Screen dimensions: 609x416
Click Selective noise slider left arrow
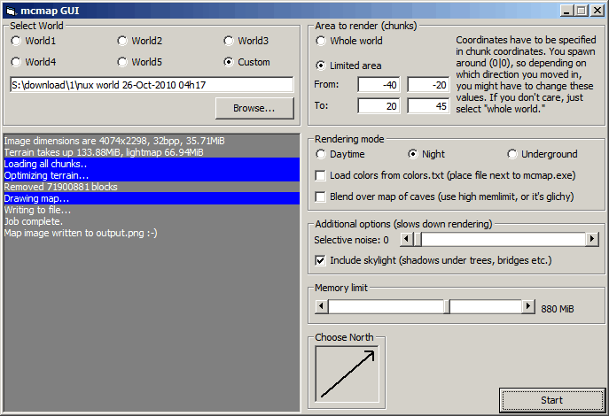tap(406, 239)
